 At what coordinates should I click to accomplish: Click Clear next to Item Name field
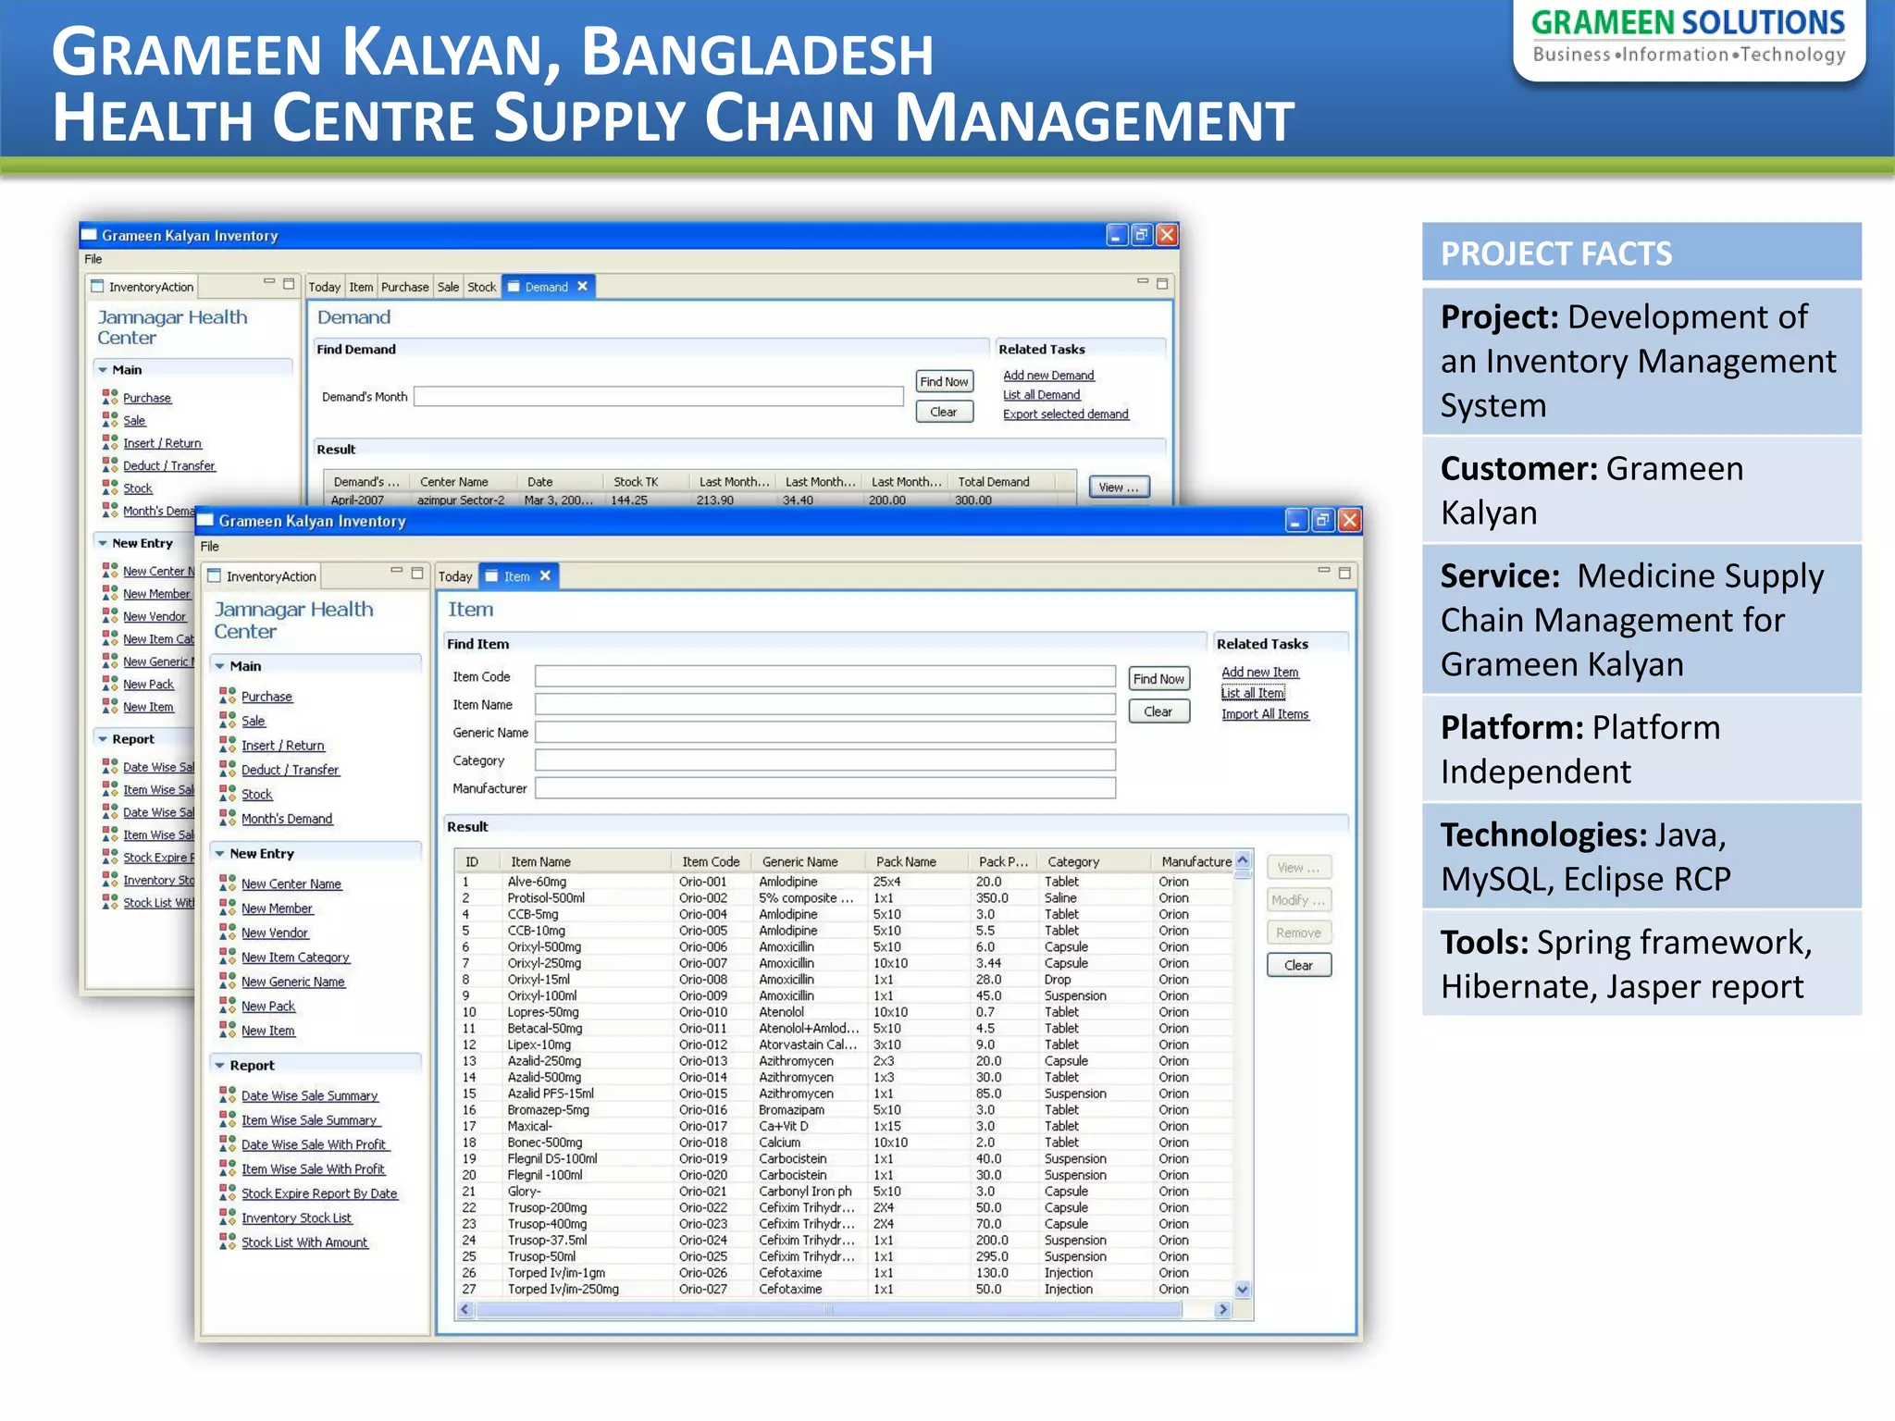1158,711
